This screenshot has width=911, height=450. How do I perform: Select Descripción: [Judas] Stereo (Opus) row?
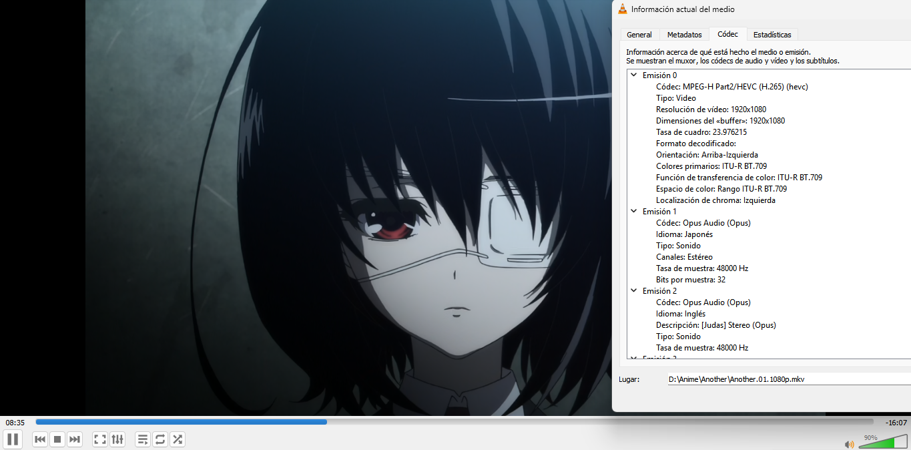coord(716,325)
